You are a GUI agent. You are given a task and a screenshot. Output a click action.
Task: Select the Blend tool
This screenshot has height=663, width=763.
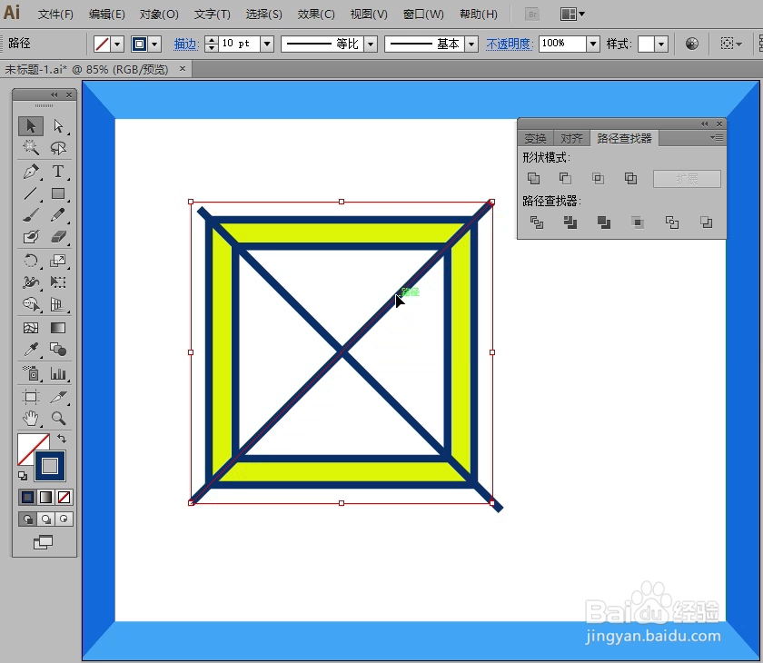pos(58,350)
